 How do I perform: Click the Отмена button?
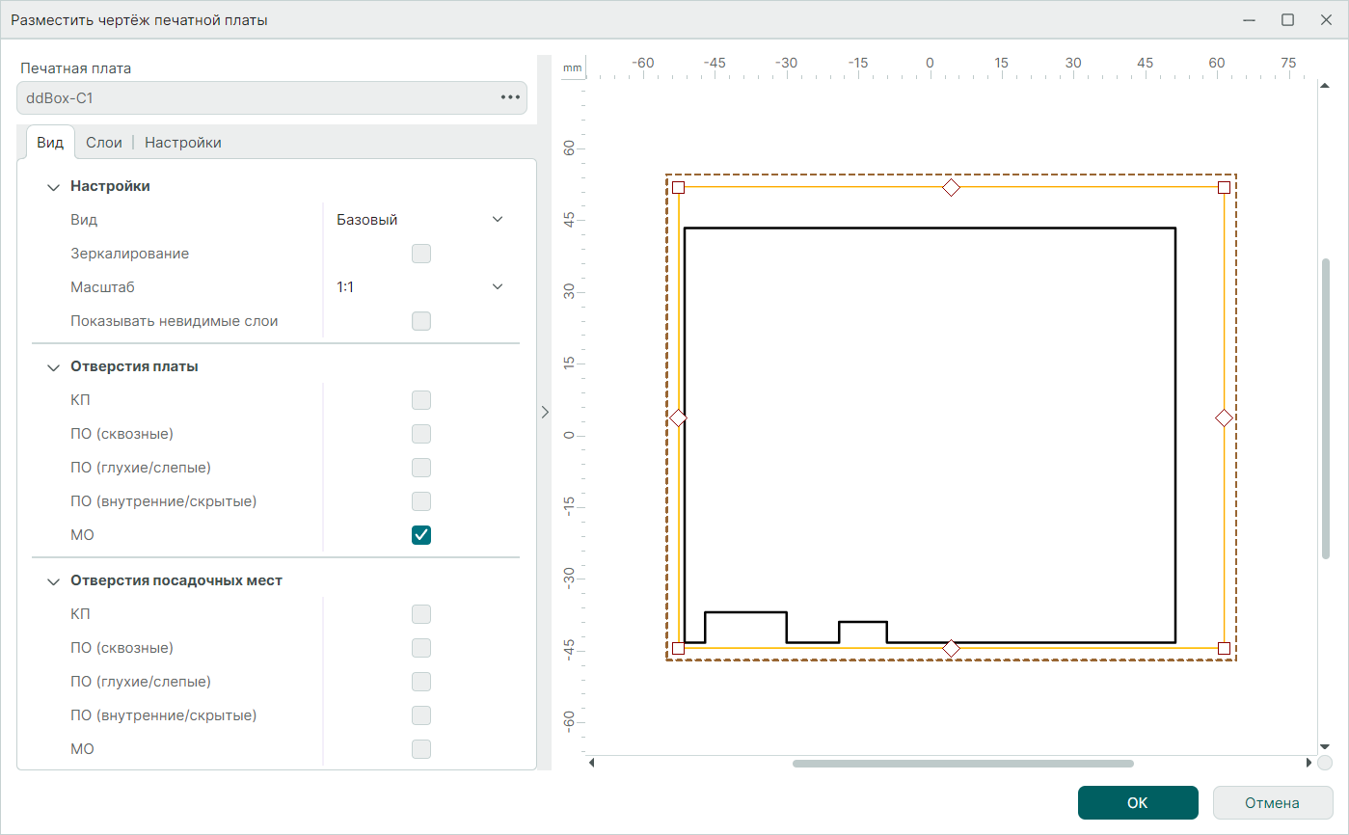tap(1272, 802)
